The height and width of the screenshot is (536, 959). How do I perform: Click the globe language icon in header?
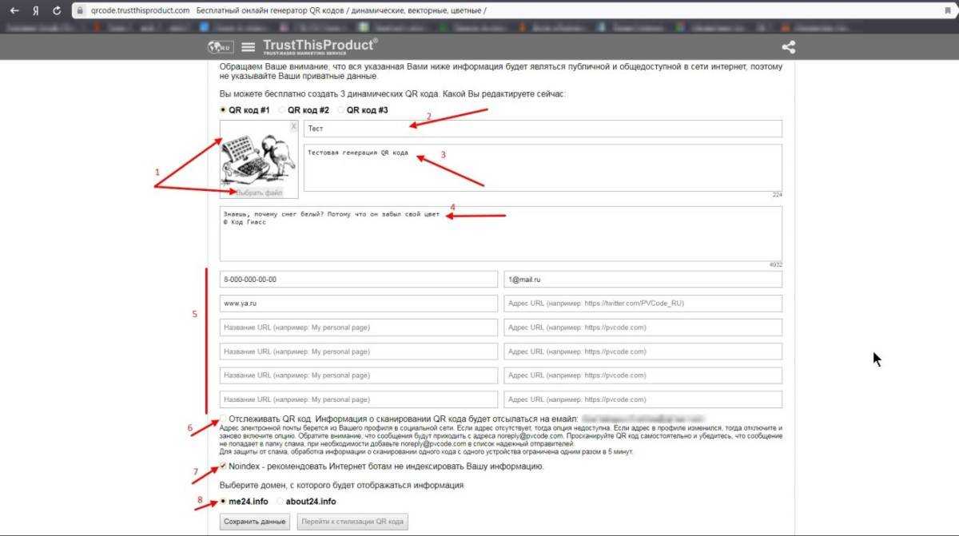click(218, 47)
